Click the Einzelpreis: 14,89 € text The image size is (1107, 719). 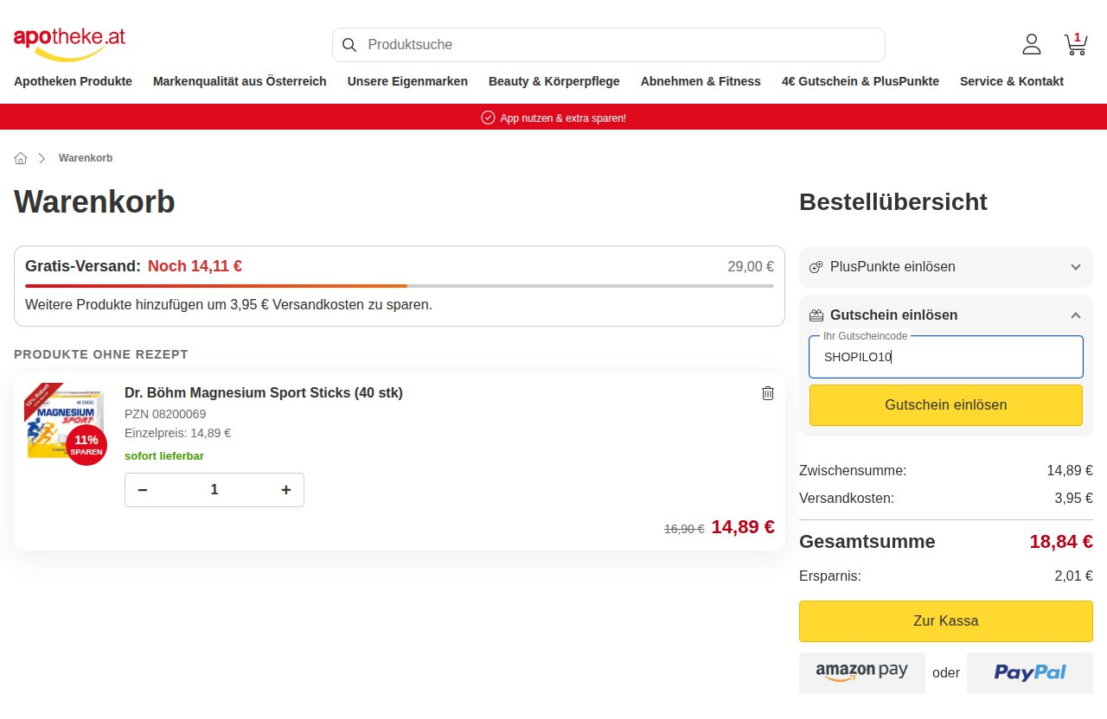(x=177, y=433)
